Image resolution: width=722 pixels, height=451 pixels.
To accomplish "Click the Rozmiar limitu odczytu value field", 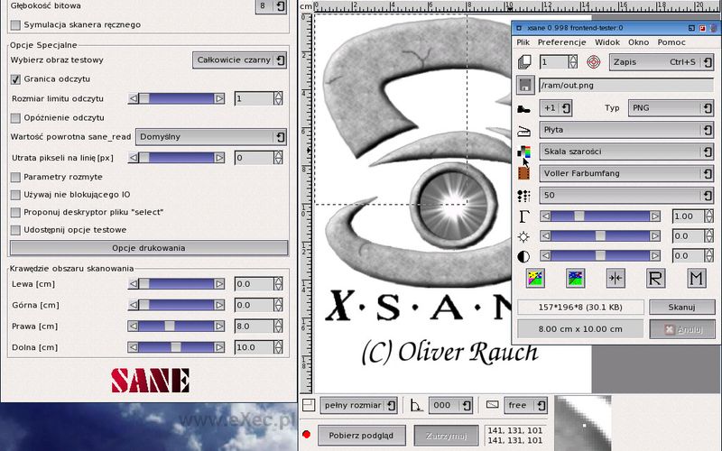I will click(255, 98).
